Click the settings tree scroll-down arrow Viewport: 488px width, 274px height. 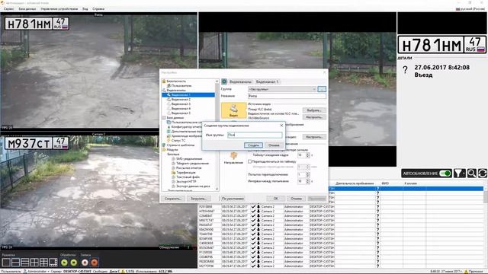point(217,189)
